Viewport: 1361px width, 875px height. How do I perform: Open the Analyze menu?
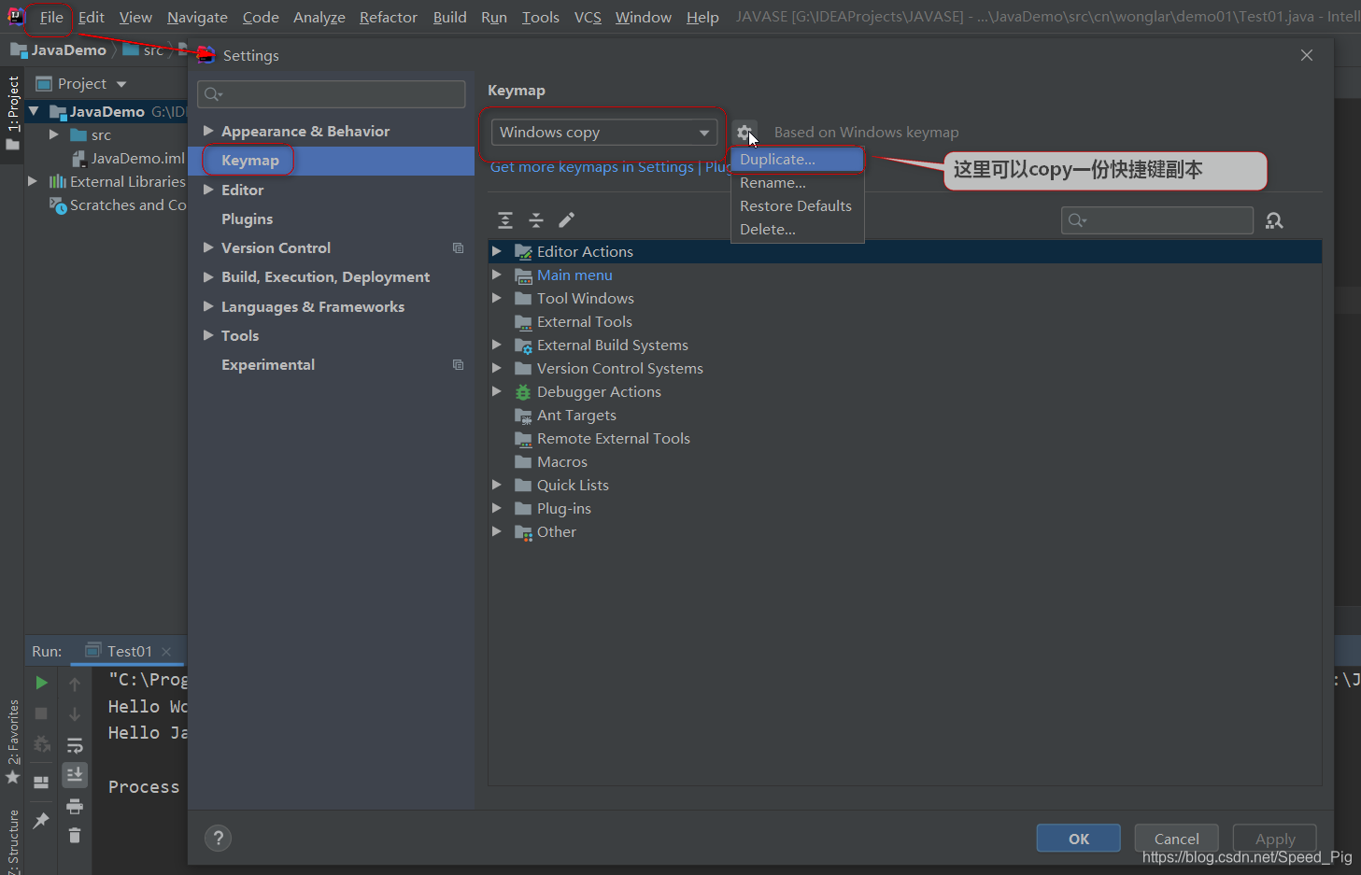pos(319,17)
